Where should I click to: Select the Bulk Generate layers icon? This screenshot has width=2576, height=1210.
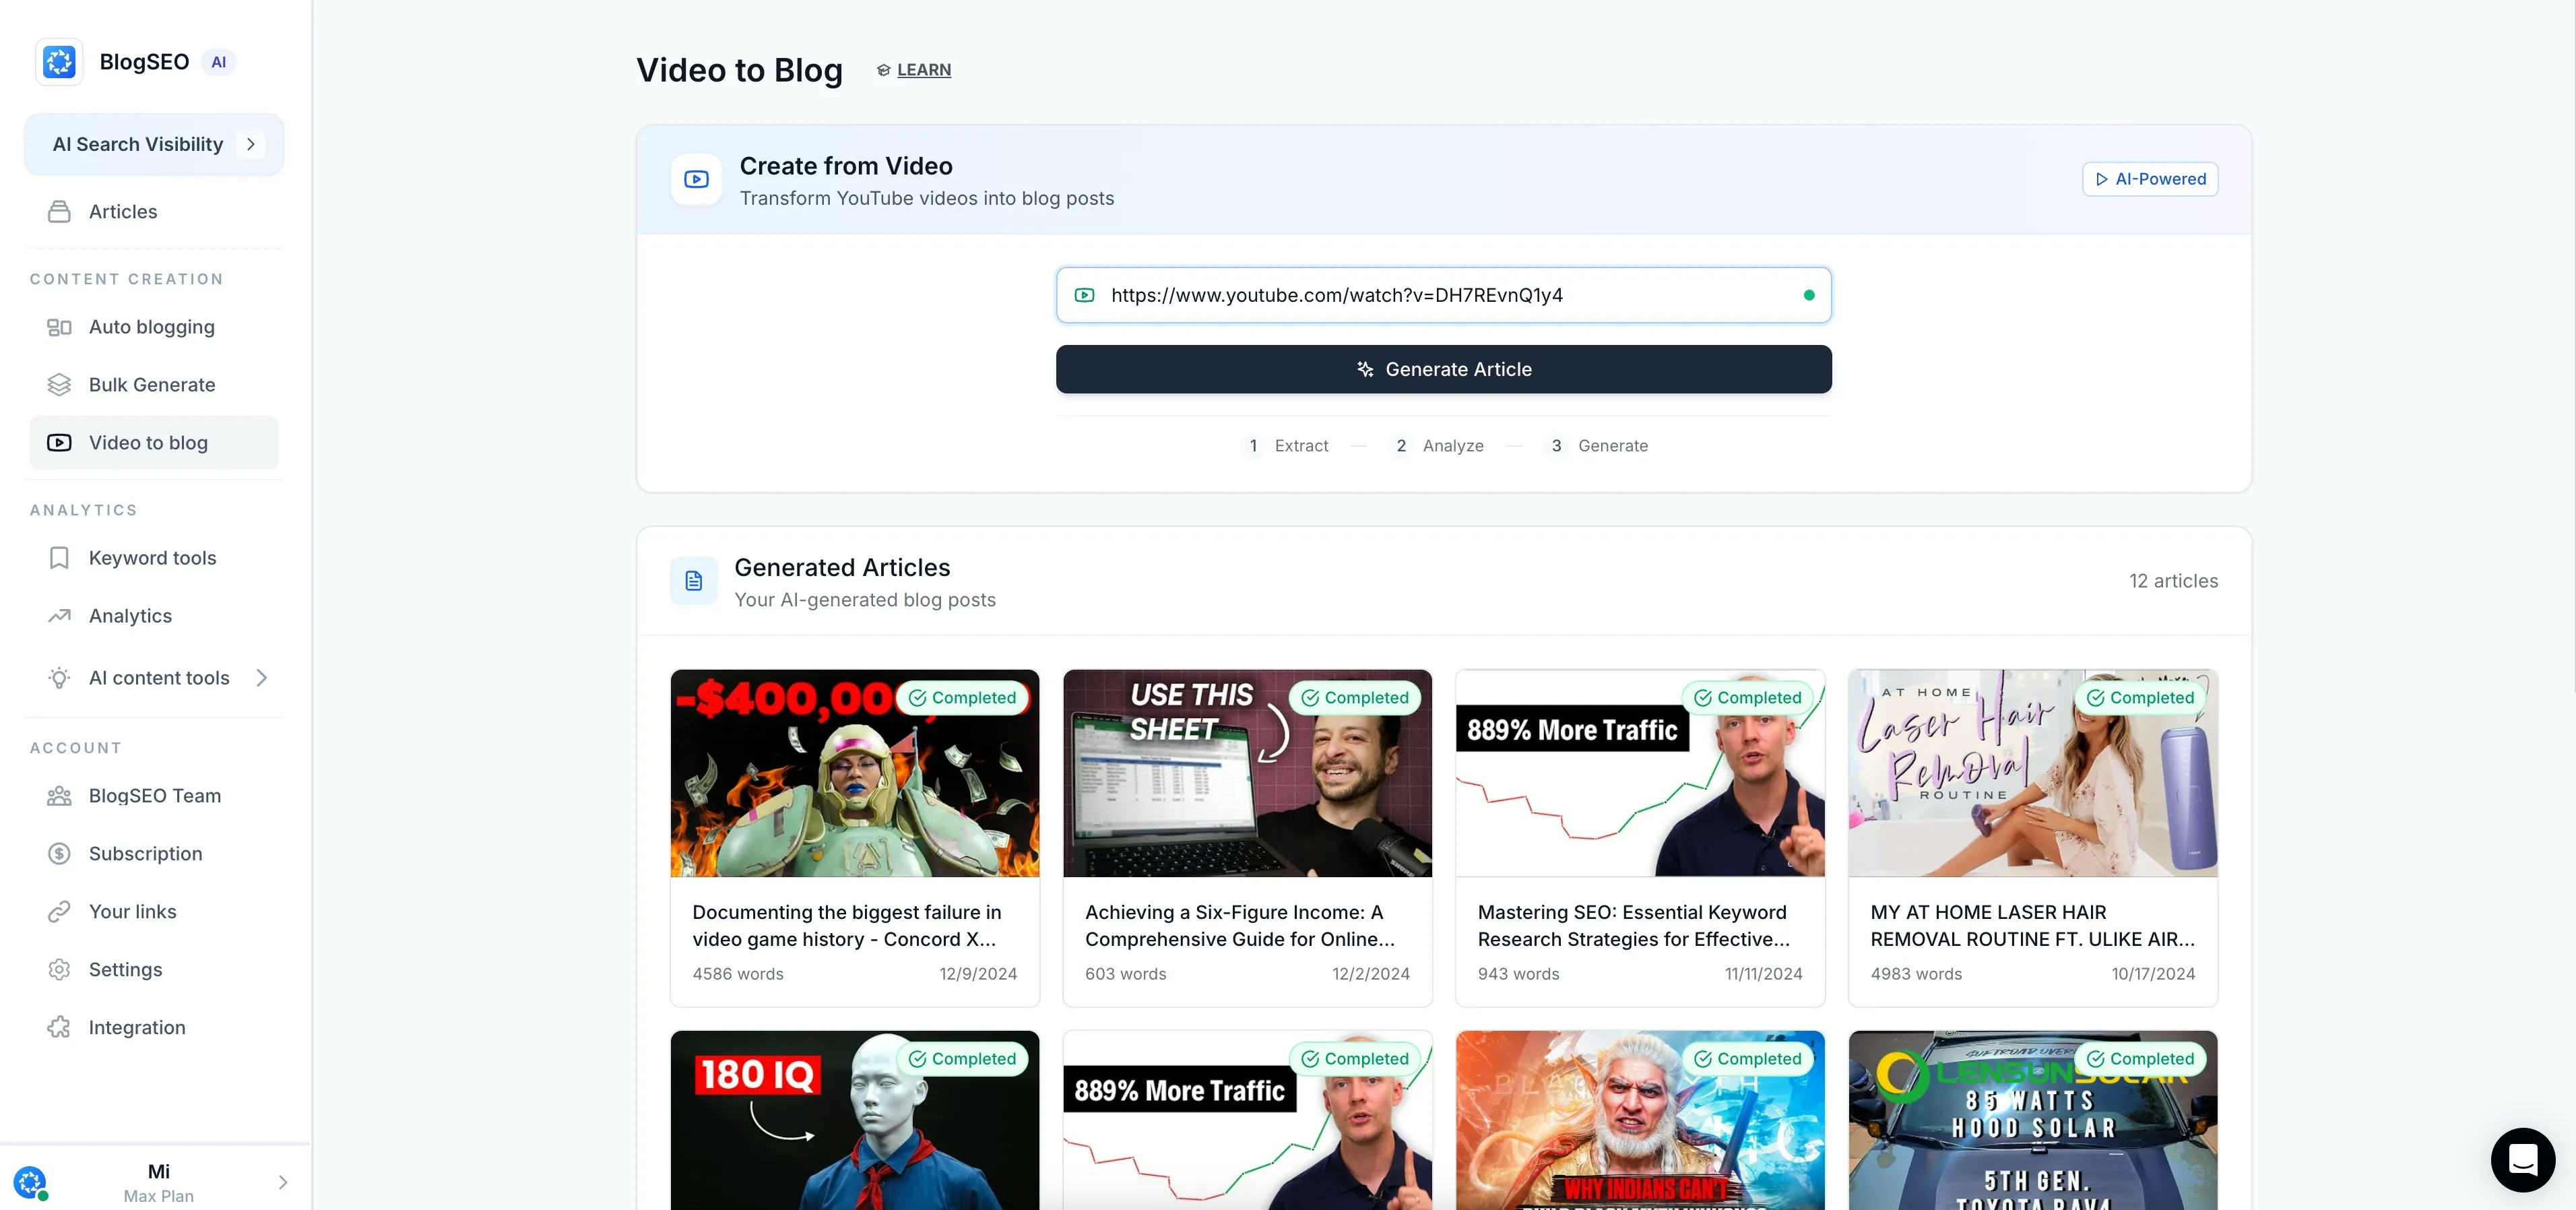59,384
